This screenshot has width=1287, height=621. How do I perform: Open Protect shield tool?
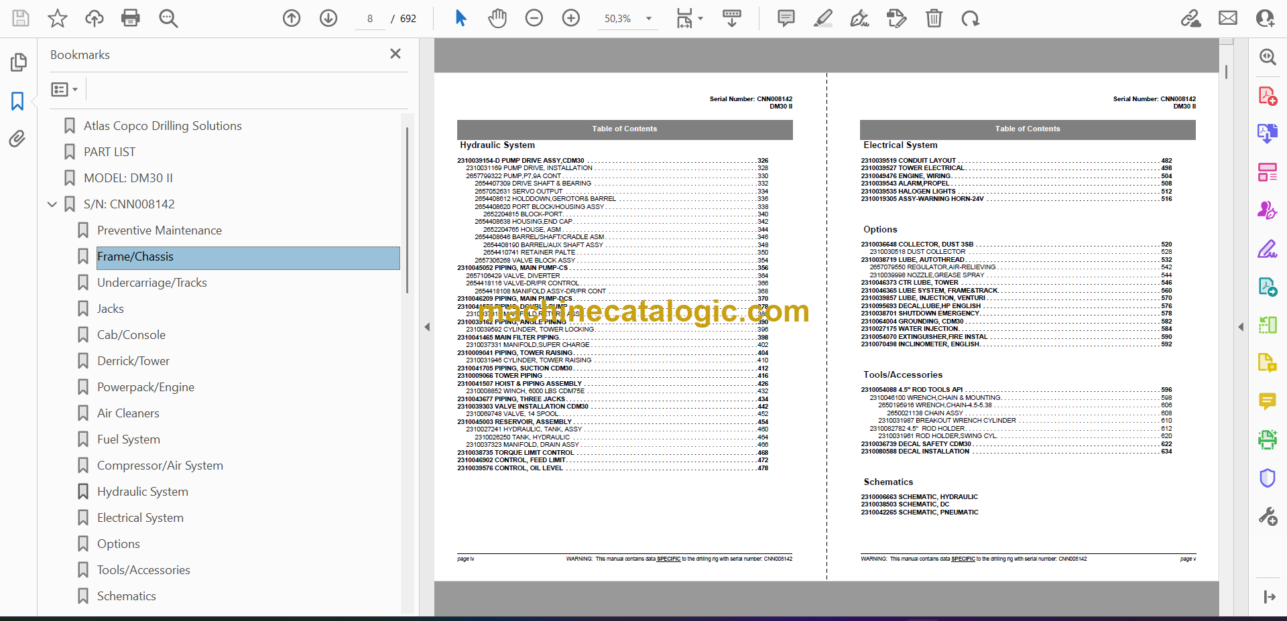1268,478
